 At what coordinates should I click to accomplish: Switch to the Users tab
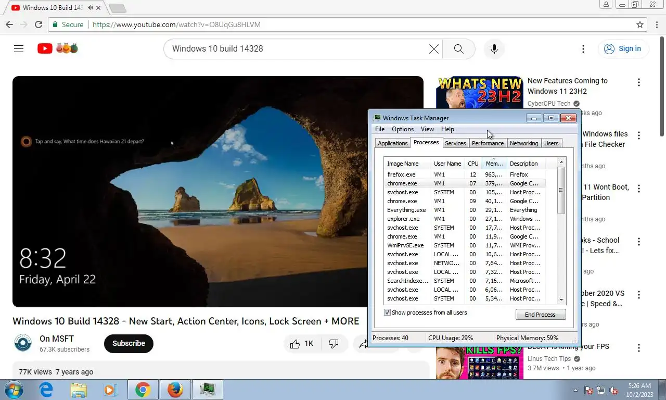pyautogui.click(x=552, y=143)
